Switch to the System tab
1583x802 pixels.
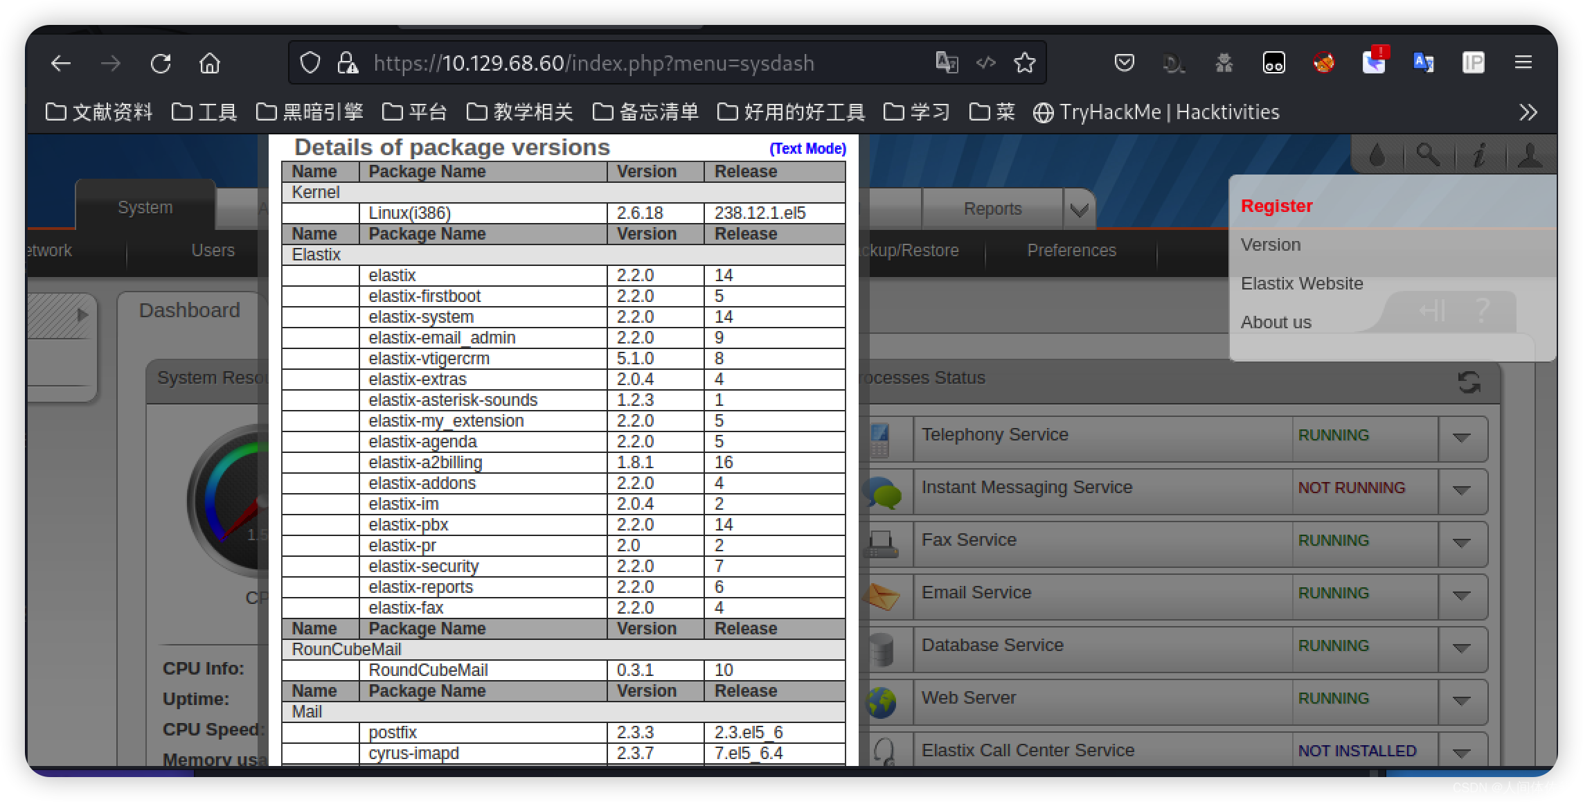coord(145,206)
